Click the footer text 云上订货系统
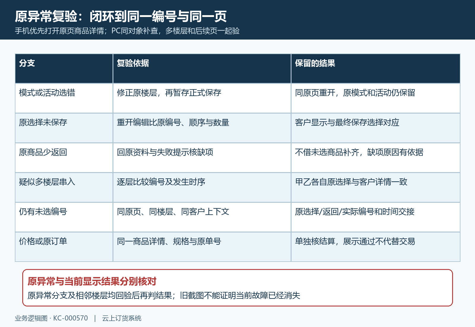The image size is (475, 327). pyautogui.click(x=122, y=318)
